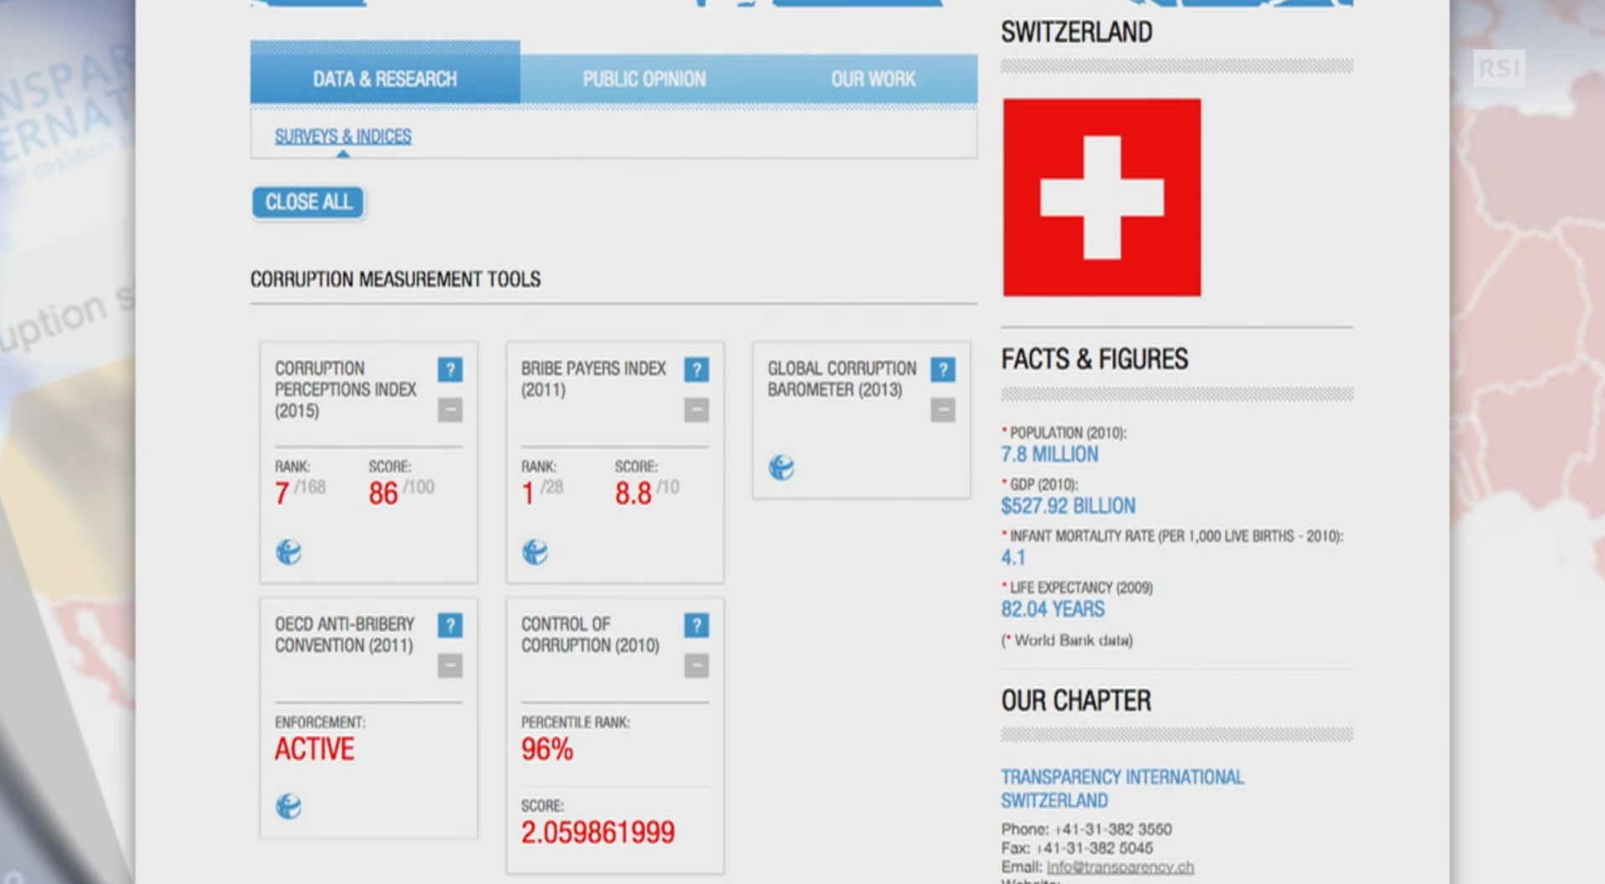Screen dimensions: 1605x884
Task: Click question mark on Bribe Payers Index
Action: click(x=696, y=370)
